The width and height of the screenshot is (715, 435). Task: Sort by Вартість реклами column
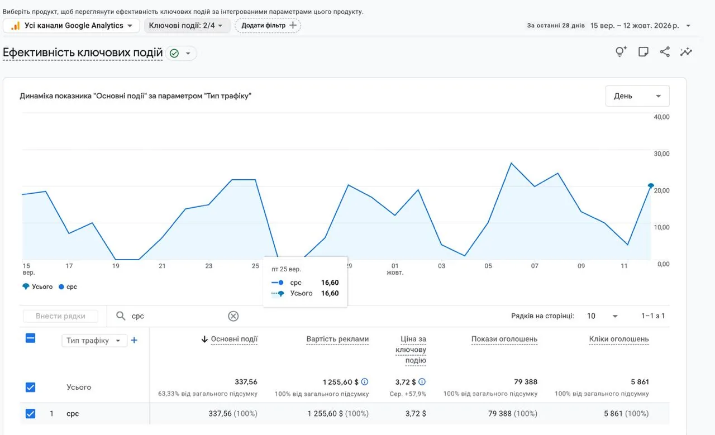pyautogui.click(x=337, y=339)
